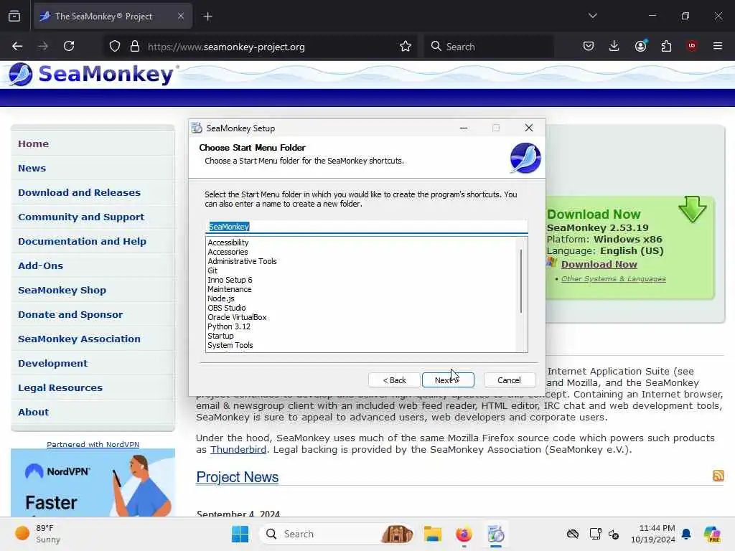Cancel the SeaMonkey Setup
Image resolution: width=735 pixels, height=551 pixels.
[x=509, y=380]
